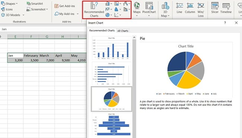Viewport: 242px width, 138px height.
Task: Select column E header
Action: pyautogui.click(x=15, y=36)
